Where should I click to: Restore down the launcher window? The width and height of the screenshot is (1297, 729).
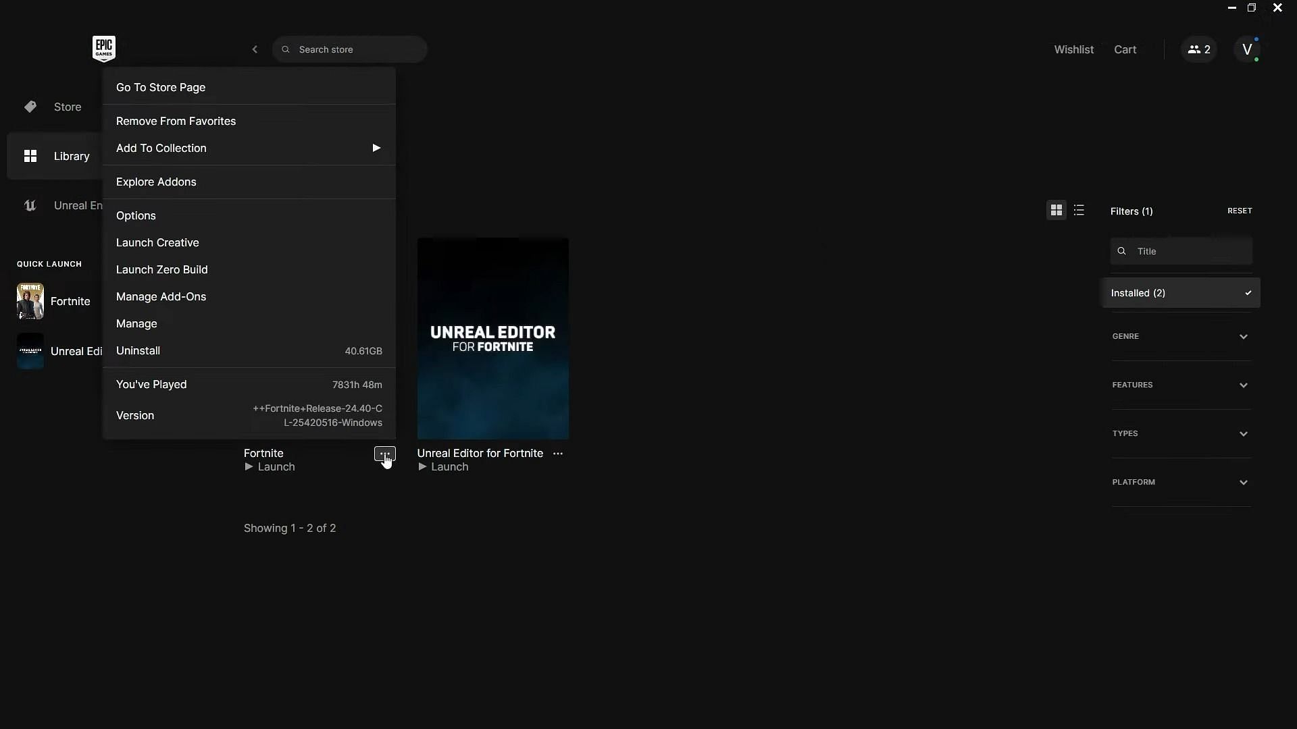tap(1252, 8)
